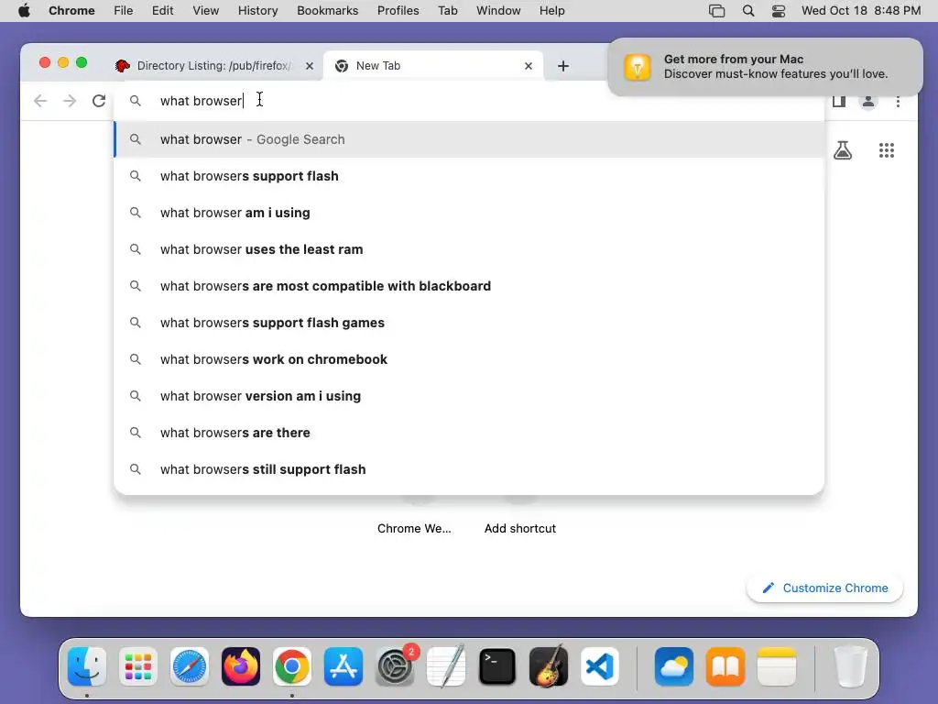Viewport: 938px width, 704px height.
Task: Open a new tab with plus button
Action: pos(563,66)
